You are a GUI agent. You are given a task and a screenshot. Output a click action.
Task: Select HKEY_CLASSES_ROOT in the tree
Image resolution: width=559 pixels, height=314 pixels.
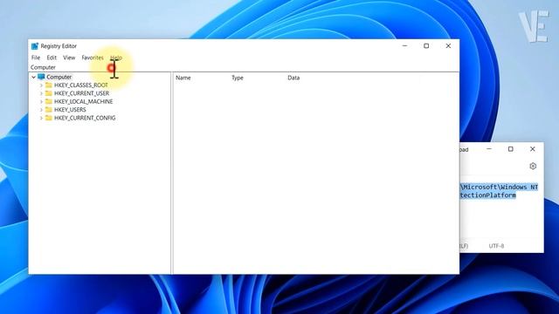(x=81, y=85)
